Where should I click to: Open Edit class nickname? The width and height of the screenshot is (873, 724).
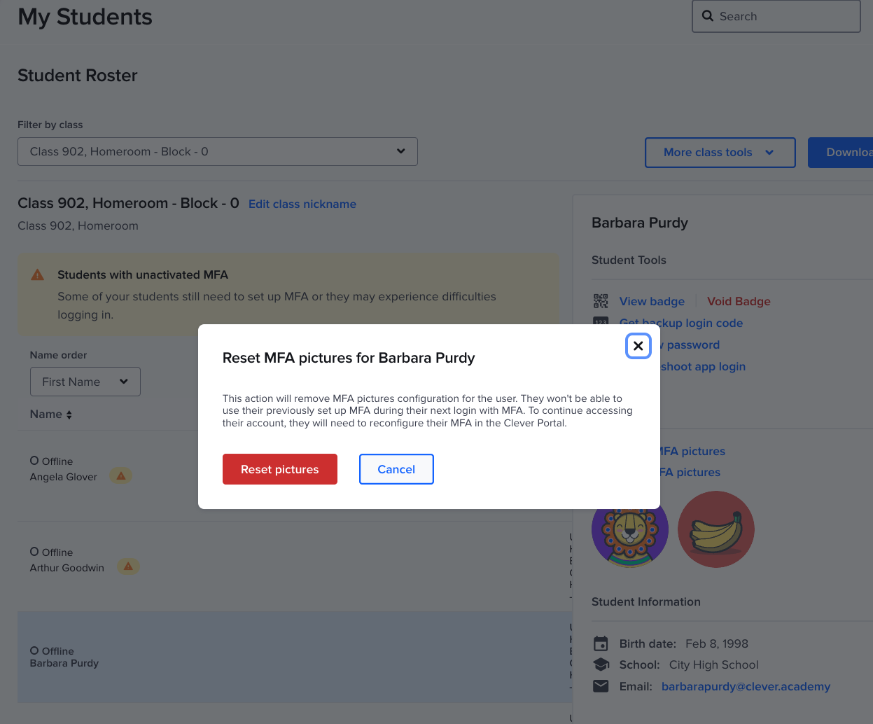(x=302, y=204)
